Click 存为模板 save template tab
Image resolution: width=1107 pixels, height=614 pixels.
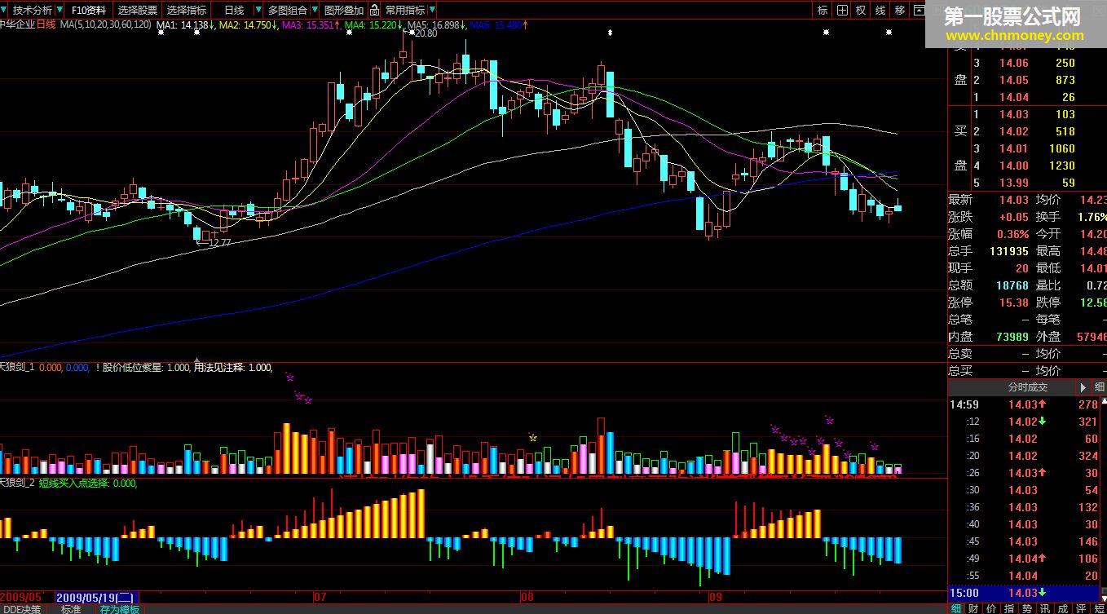coord(120,608)
